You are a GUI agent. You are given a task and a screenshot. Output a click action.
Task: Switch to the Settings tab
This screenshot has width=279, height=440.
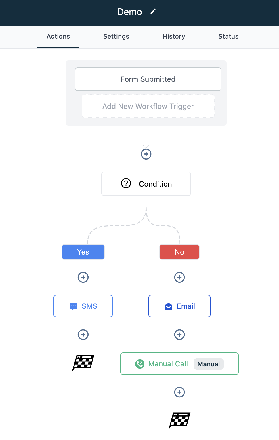pos(116,37)
